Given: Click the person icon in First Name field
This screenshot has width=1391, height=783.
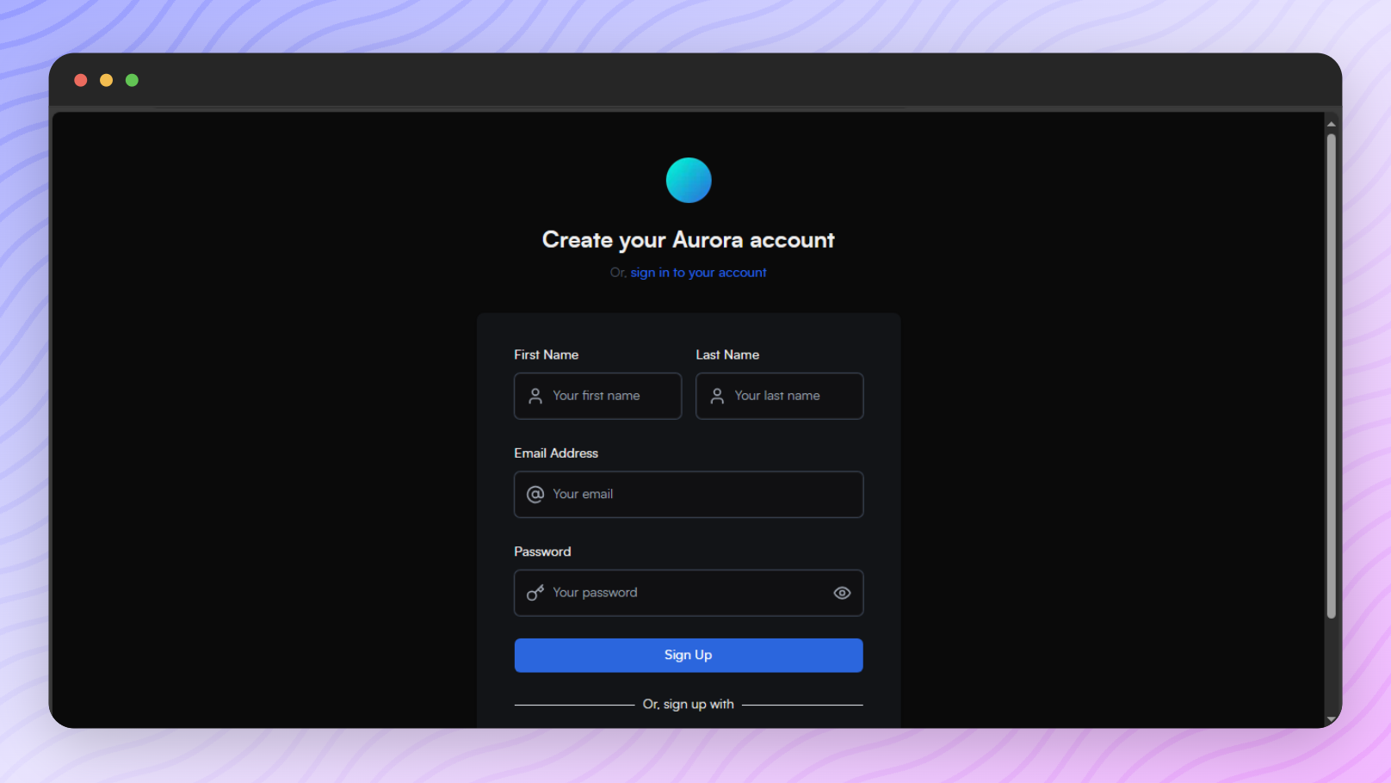Looking at the screenshot, I should (535, 396).
